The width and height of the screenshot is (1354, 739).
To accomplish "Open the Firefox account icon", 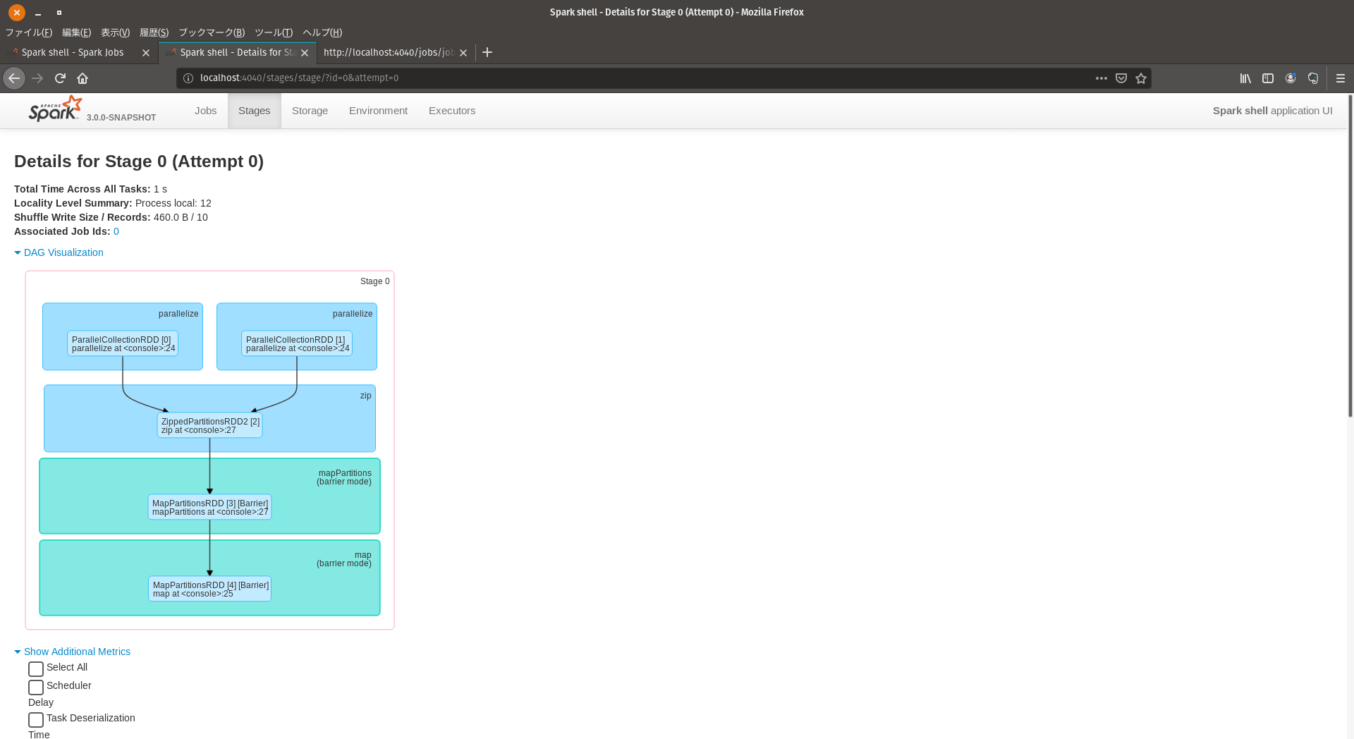I will (1291, 78).
